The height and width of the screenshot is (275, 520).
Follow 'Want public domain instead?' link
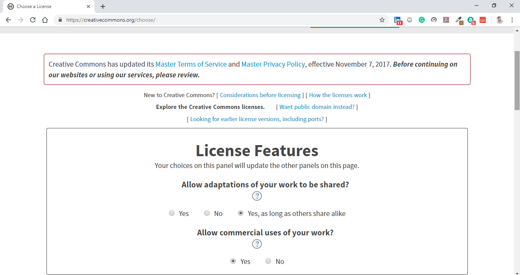(317, 107)
